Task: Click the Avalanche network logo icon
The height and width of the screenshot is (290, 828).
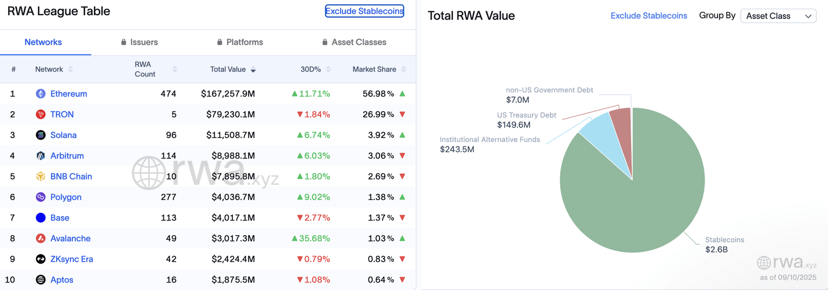Action: pyautogui.click(x=40, y=238)
